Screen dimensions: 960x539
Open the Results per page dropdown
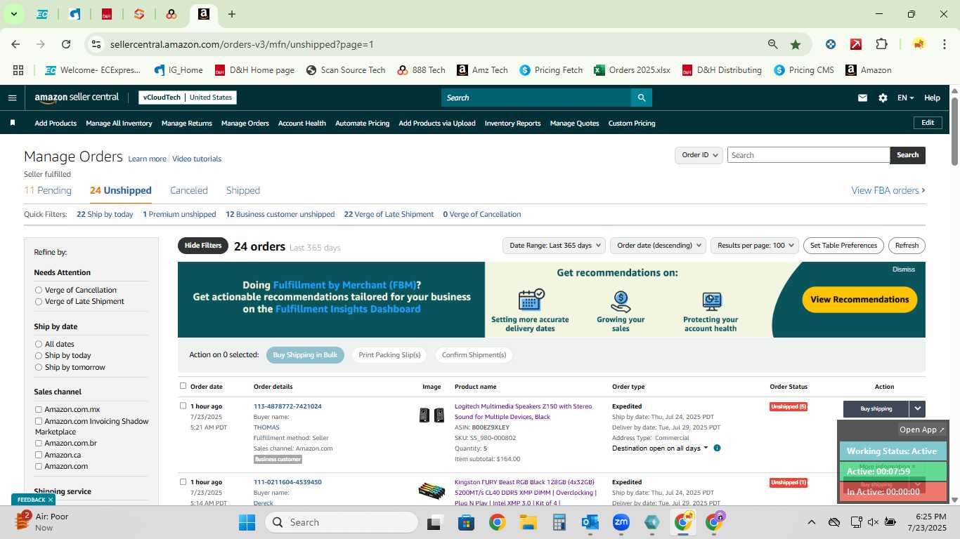[755, 246]
